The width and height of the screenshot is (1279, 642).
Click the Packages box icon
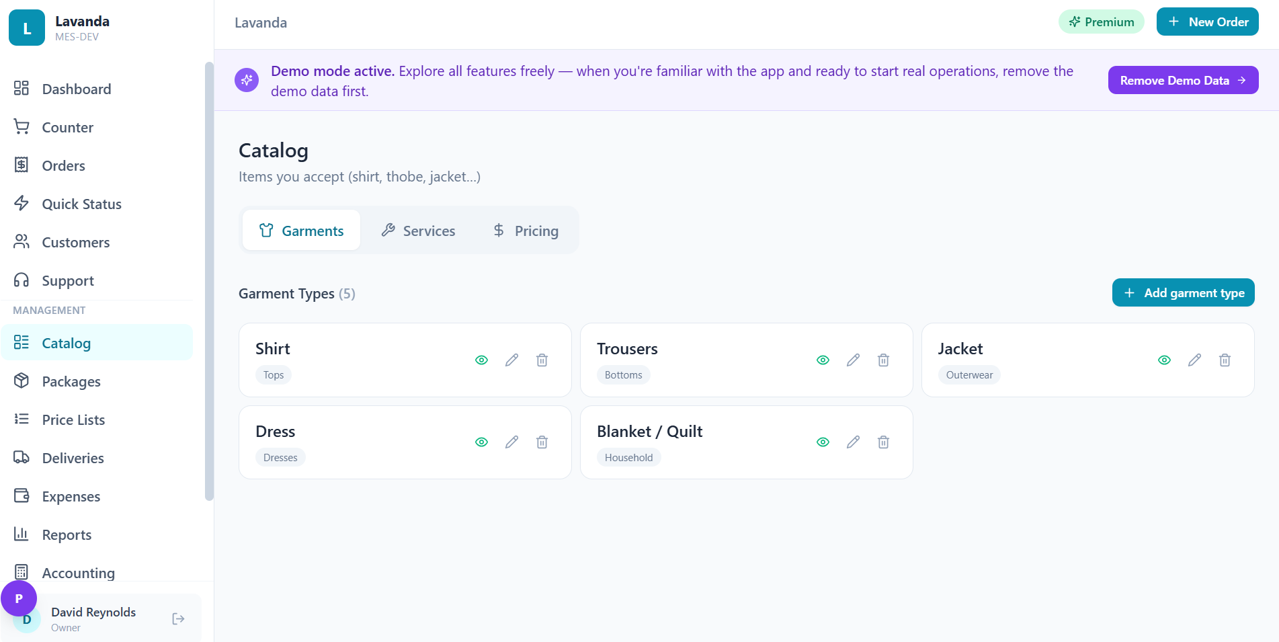pyautogui.click(x=22, y=380)
